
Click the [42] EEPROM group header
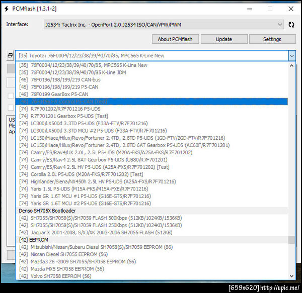tap(152, 240)
